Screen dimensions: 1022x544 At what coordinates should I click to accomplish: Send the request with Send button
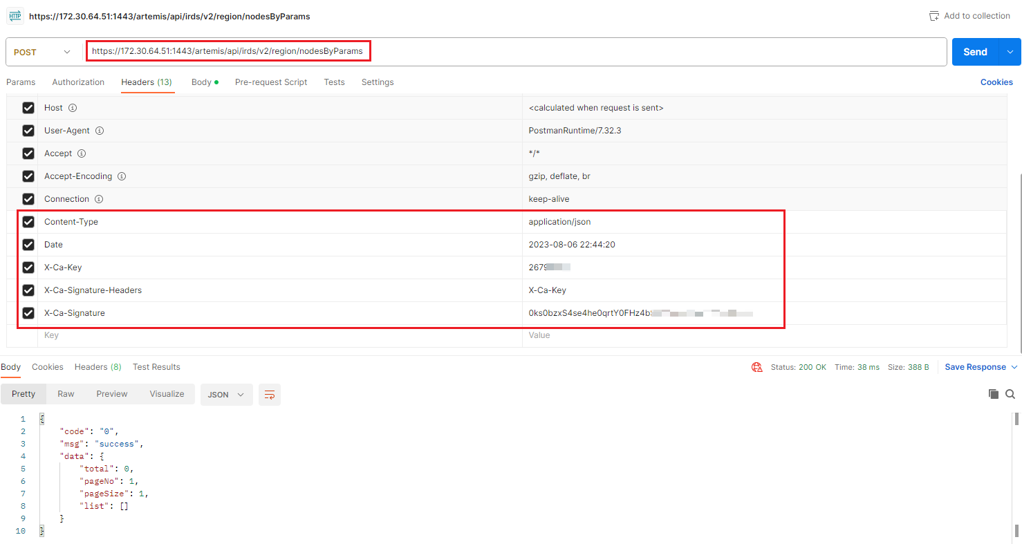975,52
